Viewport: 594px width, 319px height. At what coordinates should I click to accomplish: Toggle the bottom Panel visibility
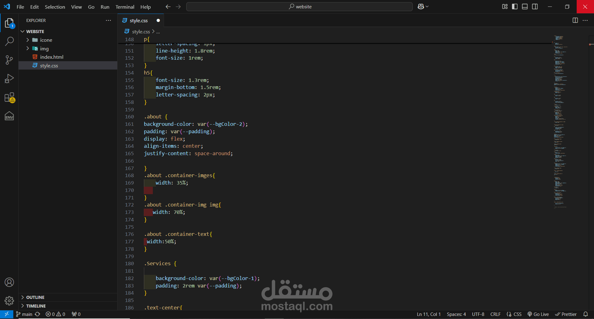click(x=525, y=6)
